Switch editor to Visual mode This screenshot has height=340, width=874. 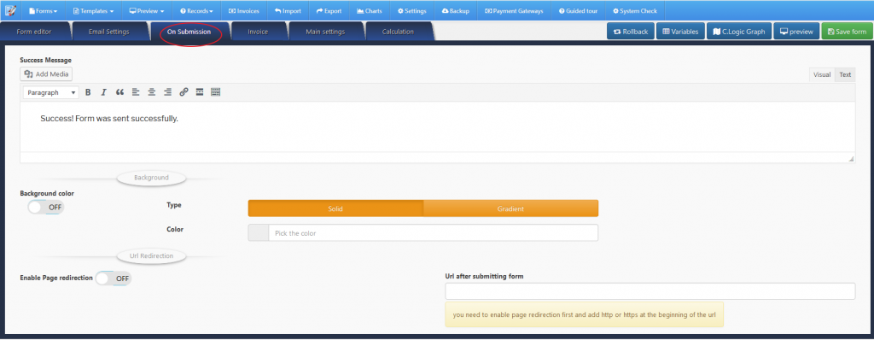(822, 75)
